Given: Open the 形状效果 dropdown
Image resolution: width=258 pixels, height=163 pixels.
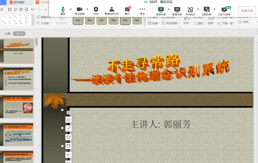Looking at the screenshot, I should pos(171,23).
